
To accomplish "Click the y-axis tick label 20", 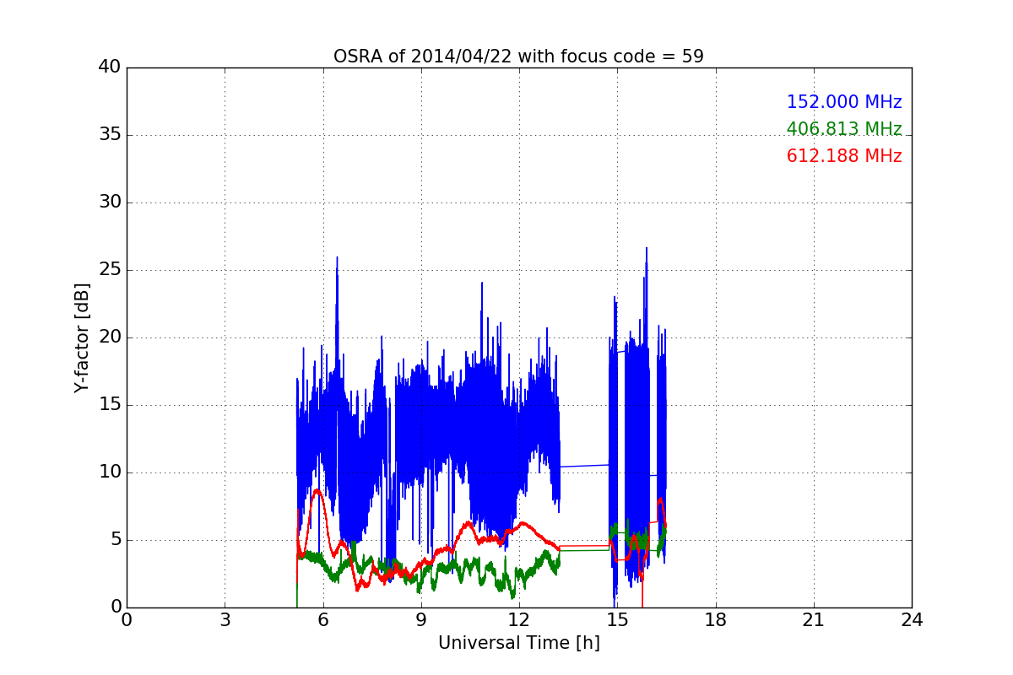I will click(x=111, y=337).
